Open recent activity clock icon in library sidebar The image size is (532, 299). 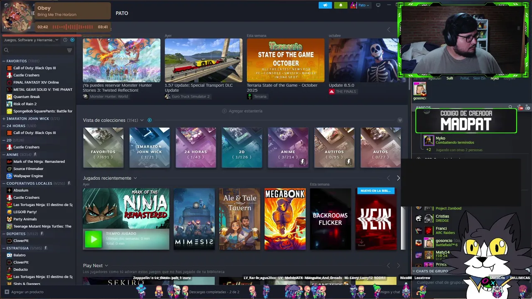[65, 40]
